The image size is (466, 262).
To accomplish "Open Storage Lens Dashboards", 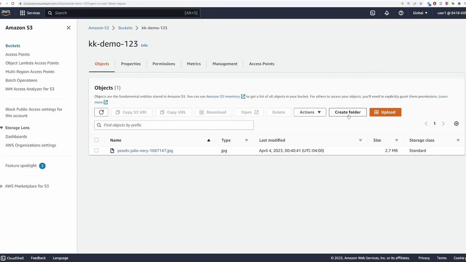I will click(x=16, y=137).
